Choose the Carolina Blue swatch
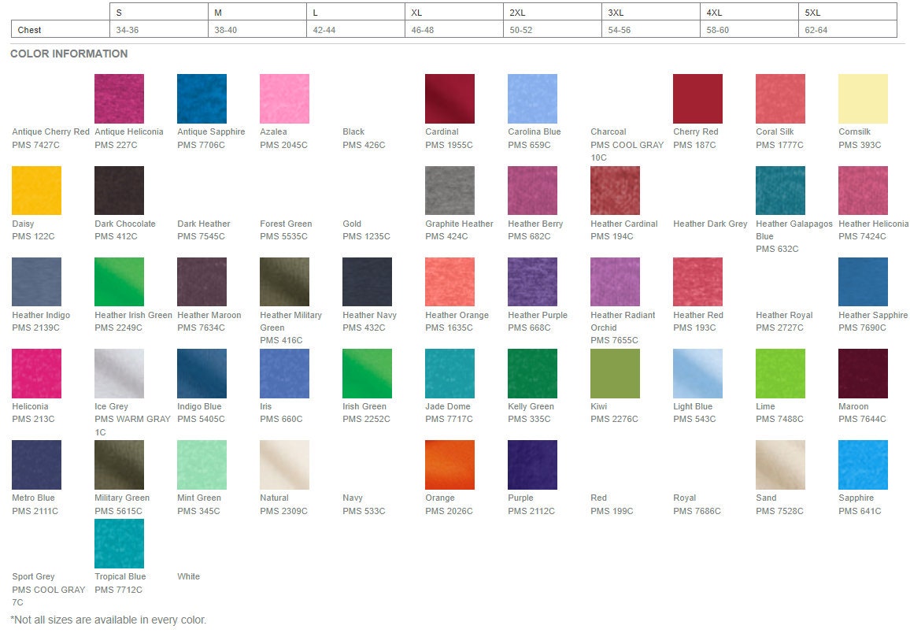This screenshot has width=910, height=633. point(532,98)
